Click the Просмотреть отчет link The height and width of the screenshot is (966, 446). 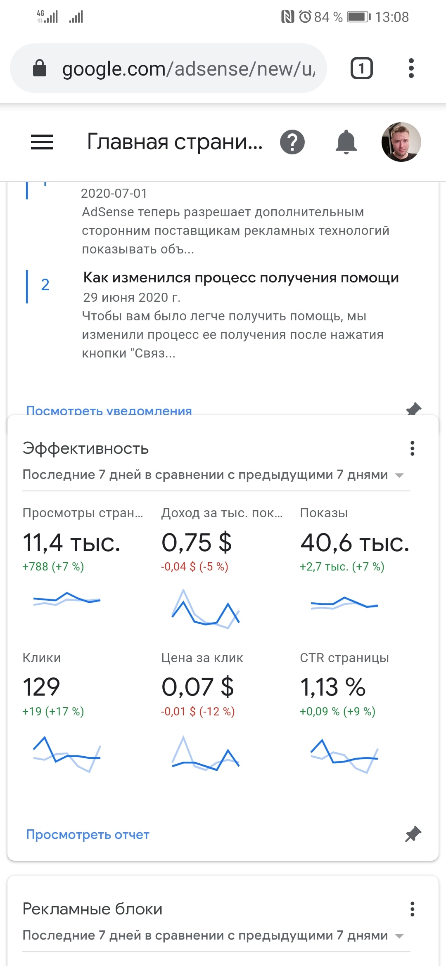[x=88, y=834]
